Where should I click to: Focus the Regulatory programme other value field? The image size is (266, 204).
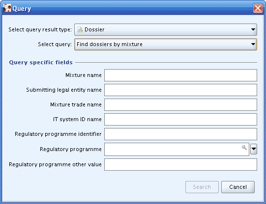click(x=180, y=164)
